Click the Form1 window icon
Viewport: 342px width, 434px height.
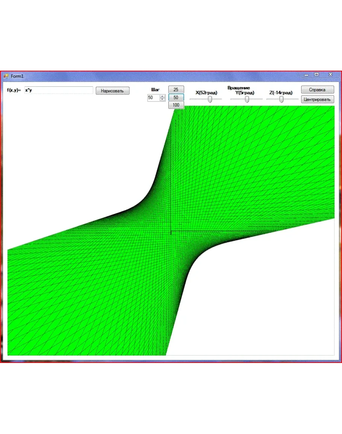[x=6, y=76]
